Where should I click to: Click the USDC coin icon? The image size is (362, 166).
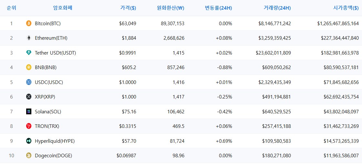[29, 82]
